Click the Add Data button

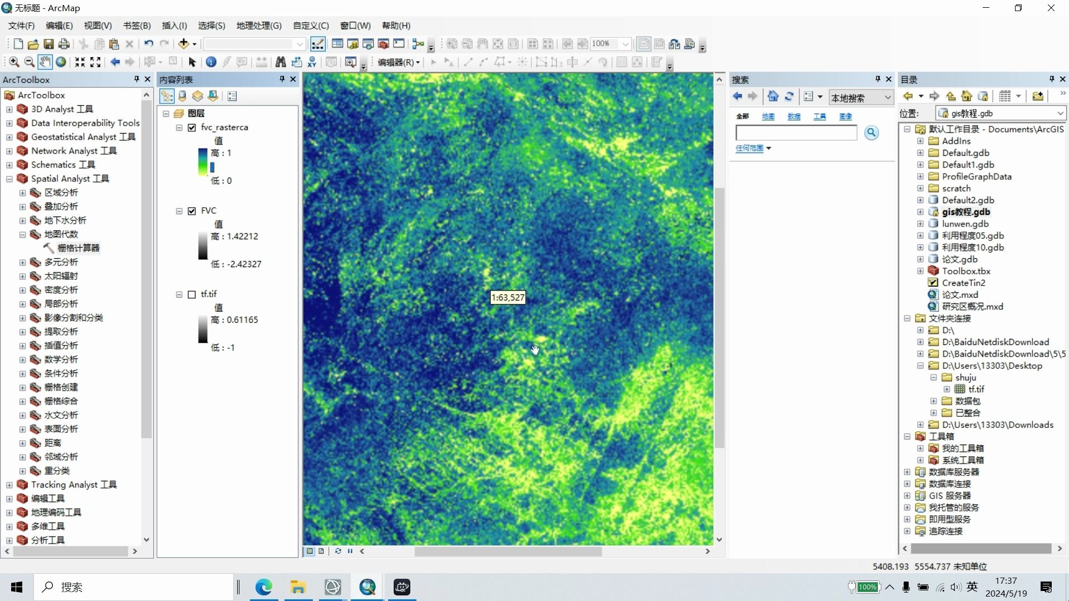pyautogui.click(x=183, y=44)
